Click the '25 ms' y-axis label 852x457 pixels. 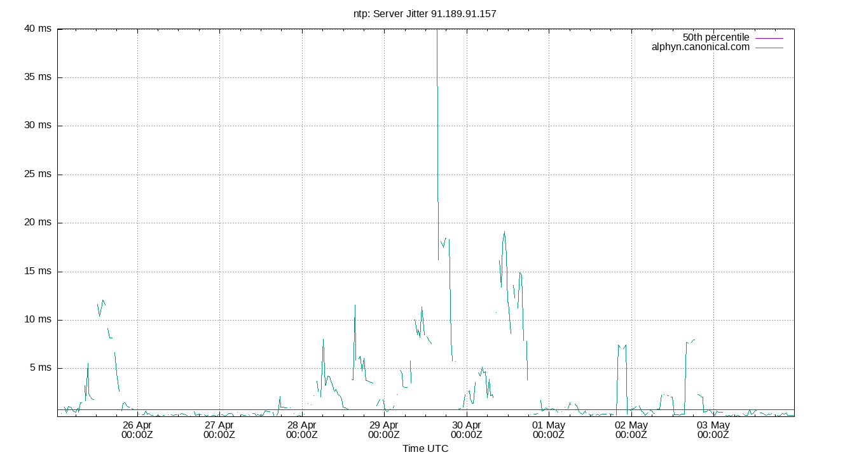(x=37, y=174)
